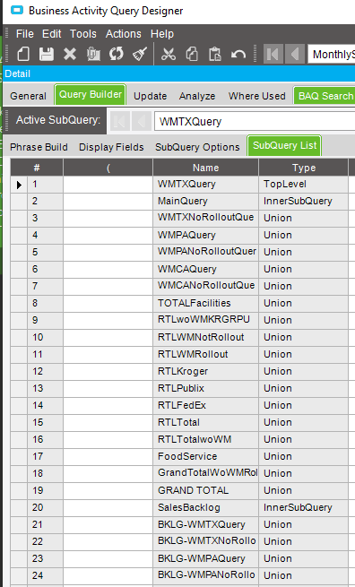Click the Cut scissors icon
The width and height of the screenshot is (355, 587).
(x=169, y=55)
